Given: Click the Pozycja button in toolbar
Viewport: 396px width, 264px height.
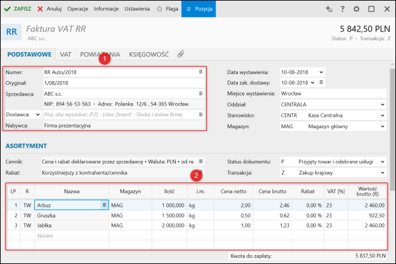Looking at the screenshot, I should 199,9.
